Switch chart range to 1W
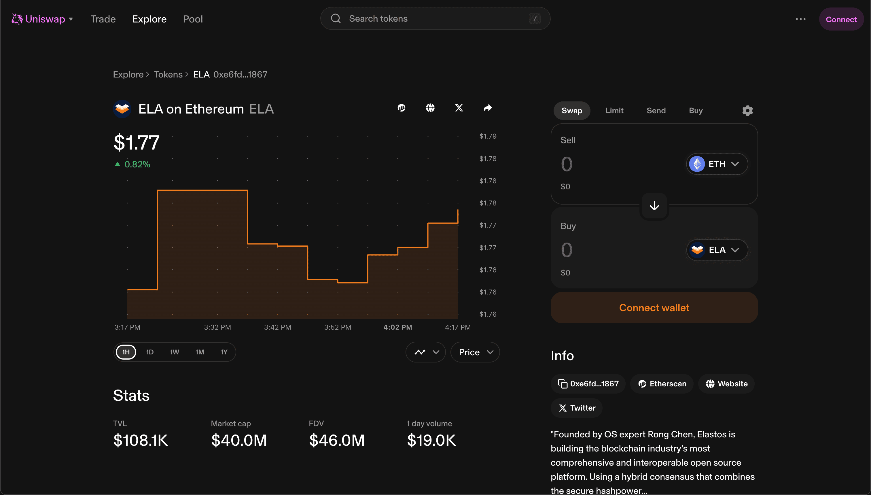Image resolution: width=871 pixels, height=495 pixels. coord(174,352)
